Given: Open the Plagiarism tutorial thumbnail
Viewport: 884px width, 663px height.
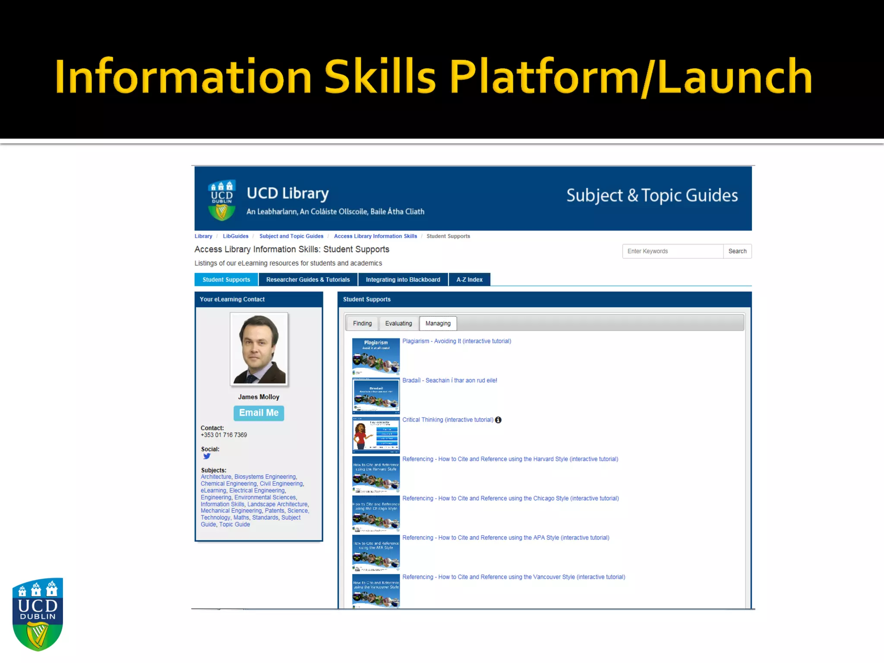Looking at the screenshot, I should pyautogui.click(x=376, y=356).
